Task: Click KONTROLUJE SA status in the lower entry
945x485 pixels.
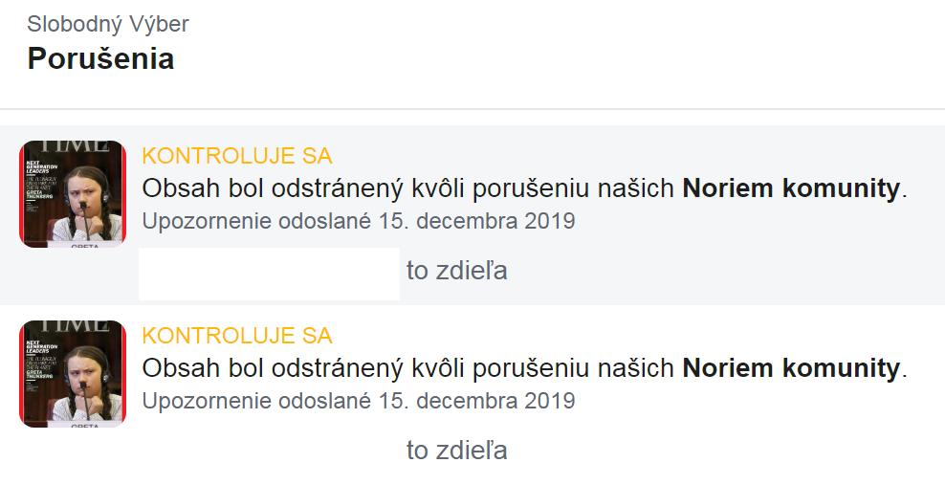Action: pyautogui.click(x=237, y=336)
